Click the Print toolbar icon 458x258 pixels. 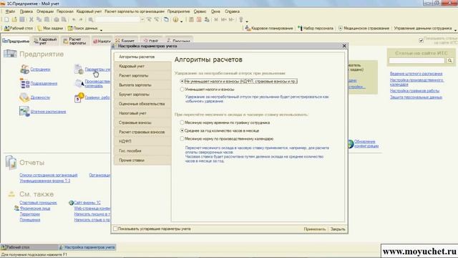pos(56,19)
